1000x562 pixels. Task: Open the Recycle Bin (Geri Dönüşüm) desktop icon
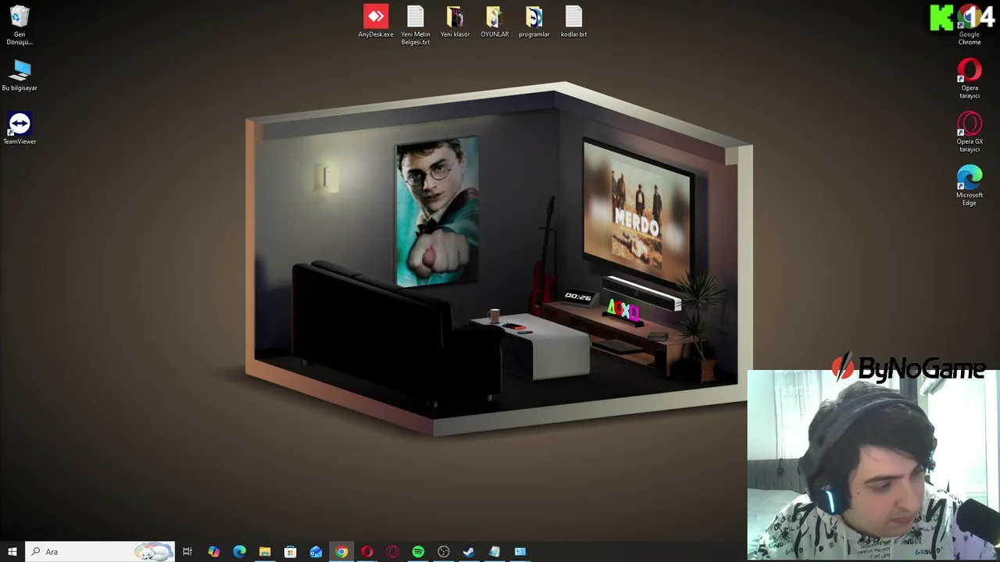[x=20, y=25]
